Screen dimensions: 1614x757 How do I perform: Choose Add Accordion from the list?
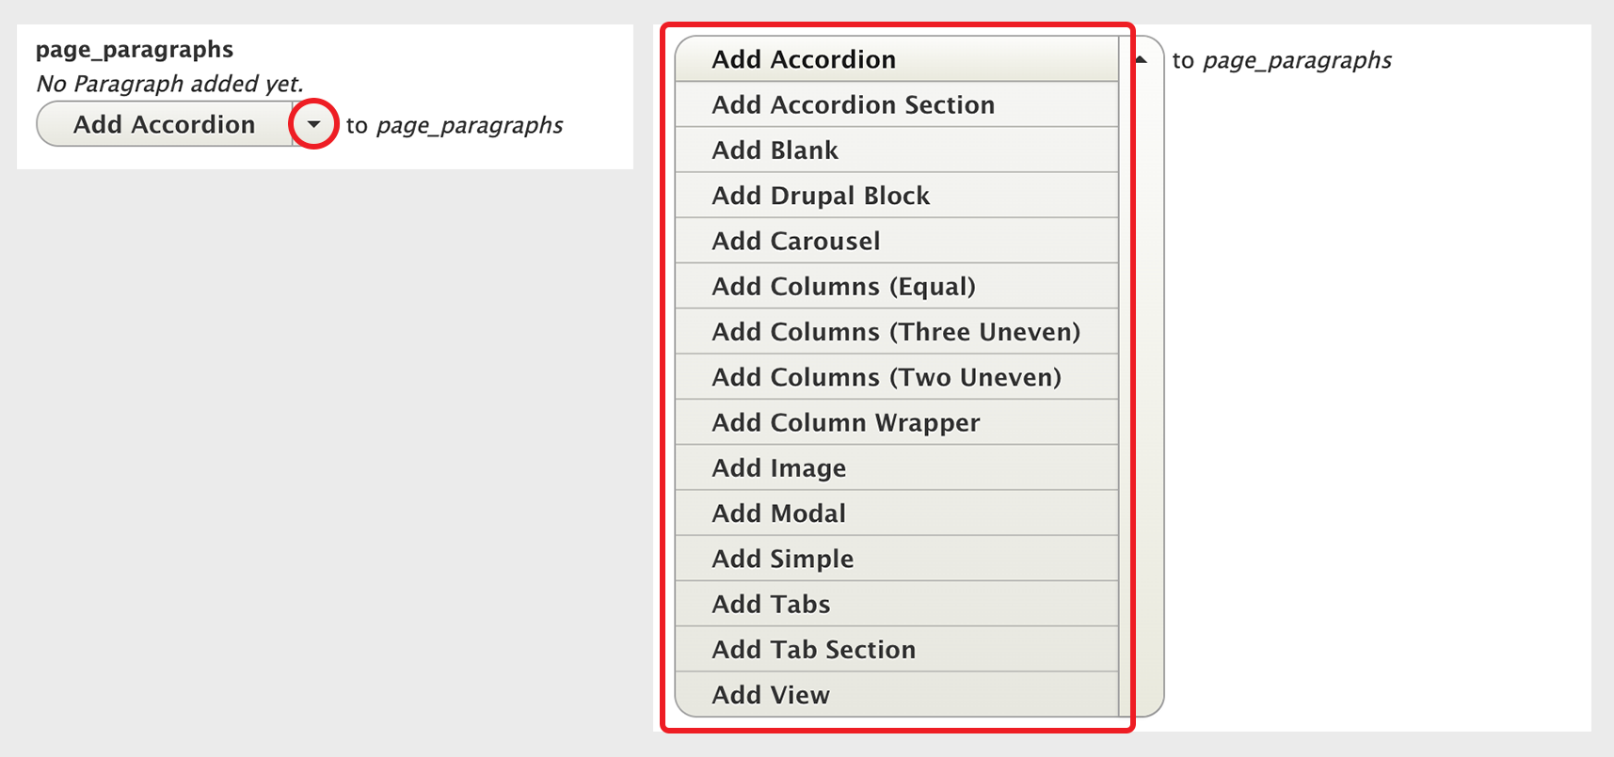click(x=897, y=59)
